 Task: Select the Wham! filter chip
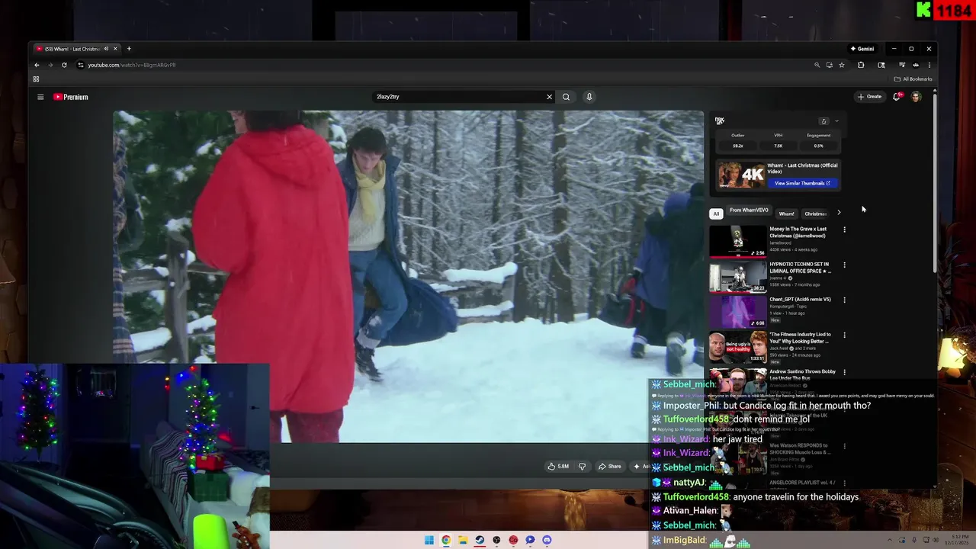pyautogui.click(x=786, y=213)
